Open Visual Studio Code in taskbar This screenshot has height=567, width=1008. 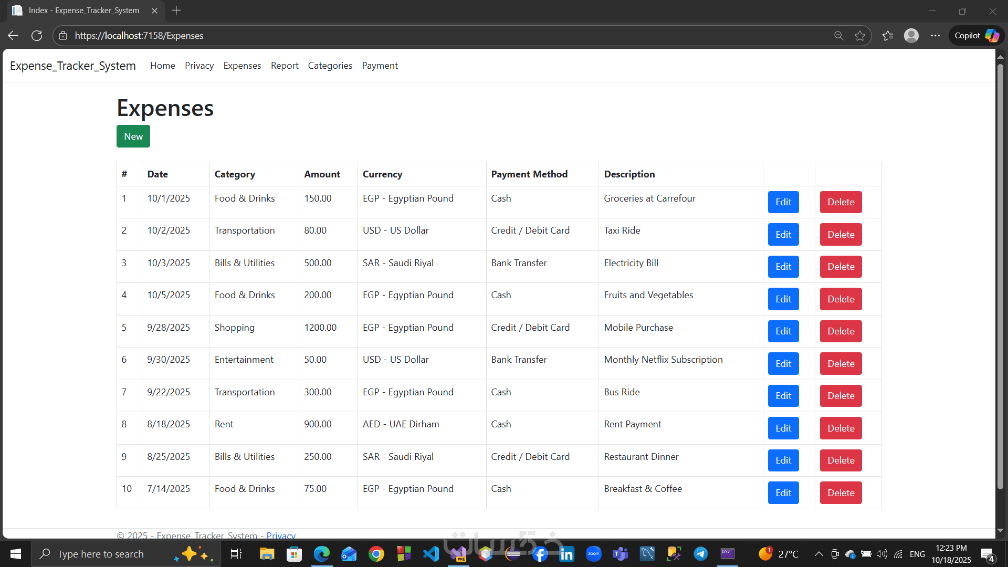430,554
